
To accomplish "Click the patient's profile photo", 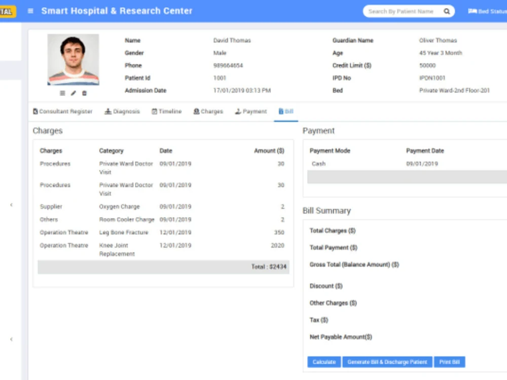I will (73, 60).
